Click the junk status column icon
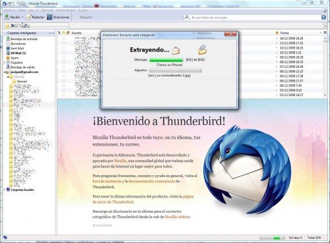330x243 pixels. tap(277, 33)
